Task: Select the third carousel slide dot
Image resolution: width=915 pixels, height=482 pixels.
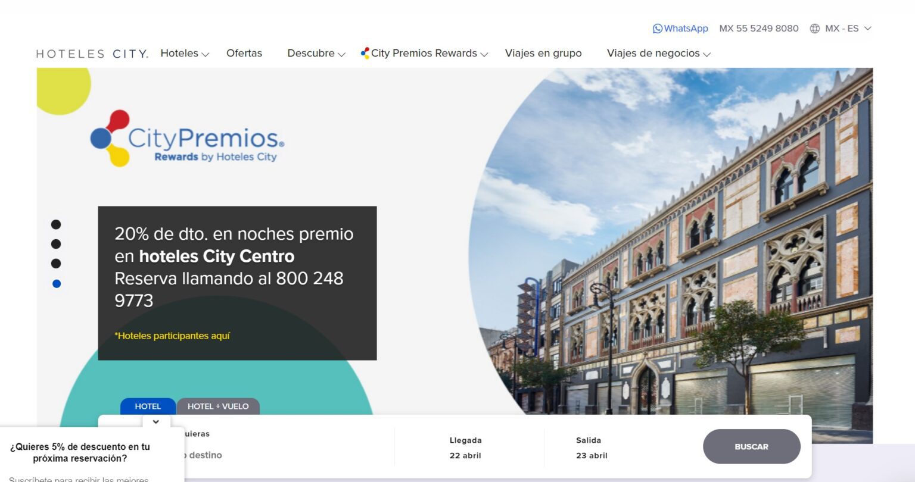Action: coord(56,264)
